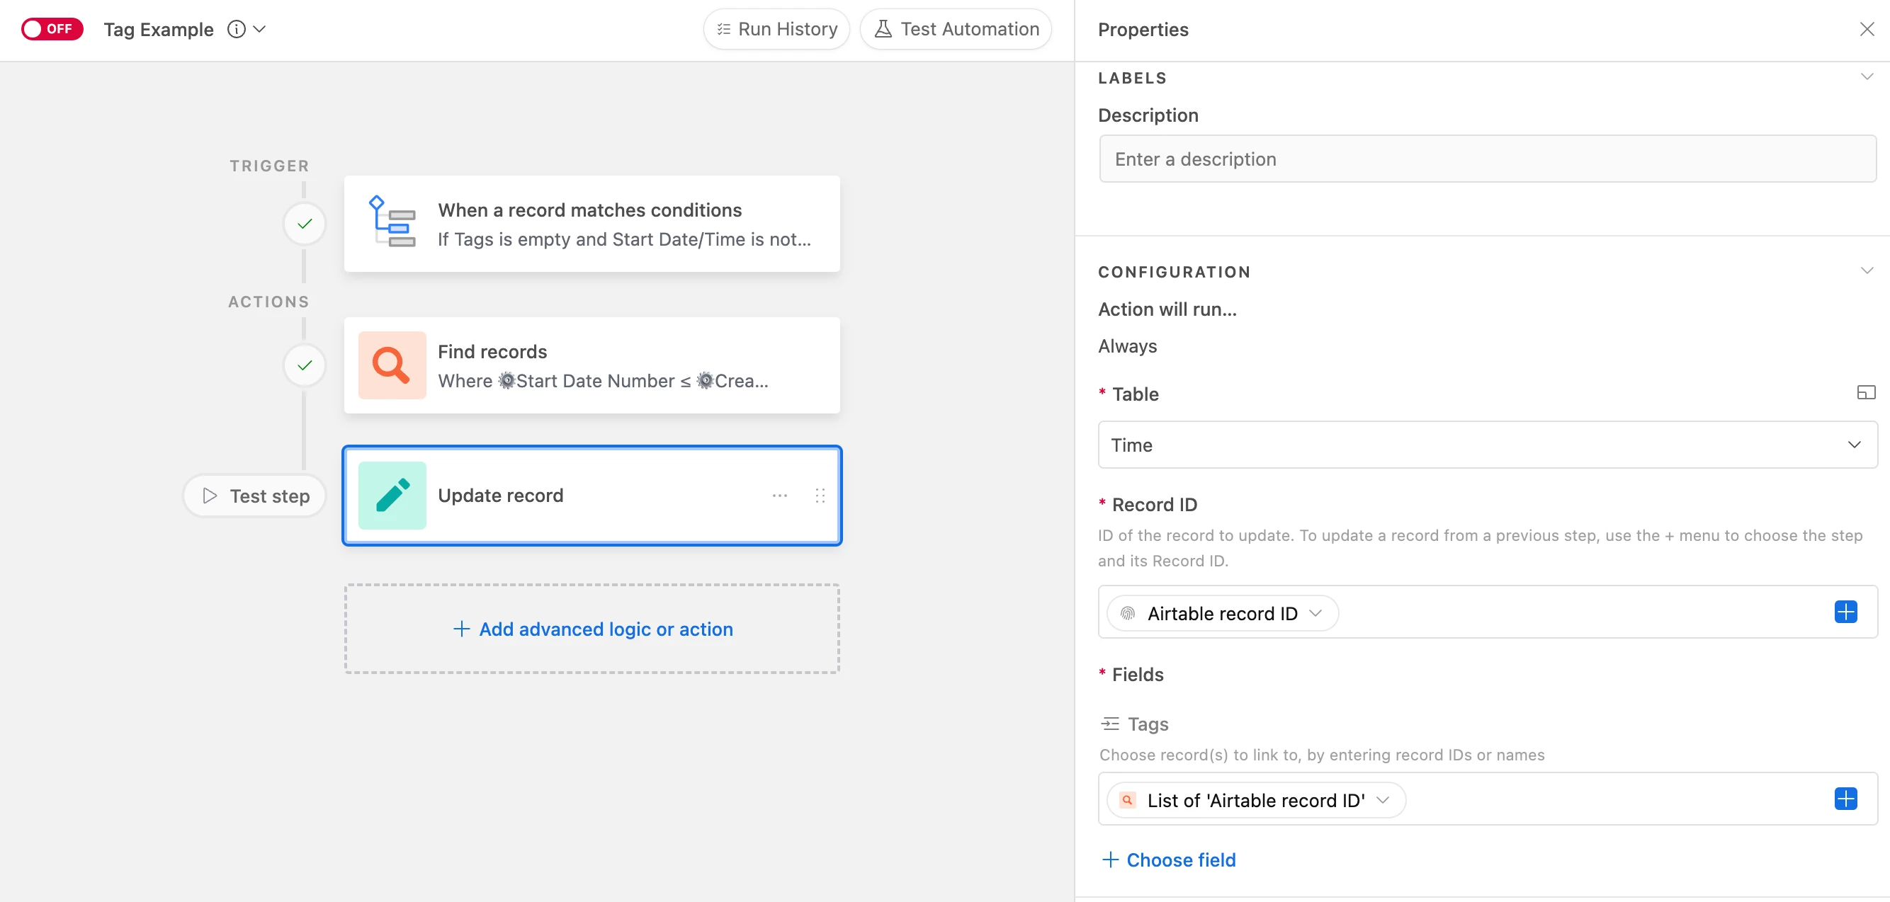The width and height of the screenshot is (1890, 902).
Task: Click the drag handle on Update record
Action: [x=820, y=496]
